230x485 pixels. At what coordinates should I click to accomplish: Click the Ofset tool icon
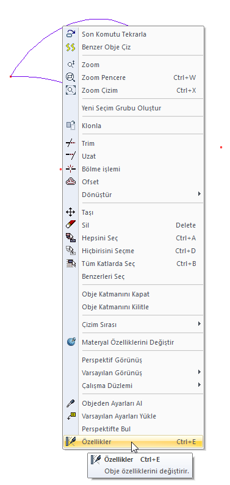tap(71, 182)
